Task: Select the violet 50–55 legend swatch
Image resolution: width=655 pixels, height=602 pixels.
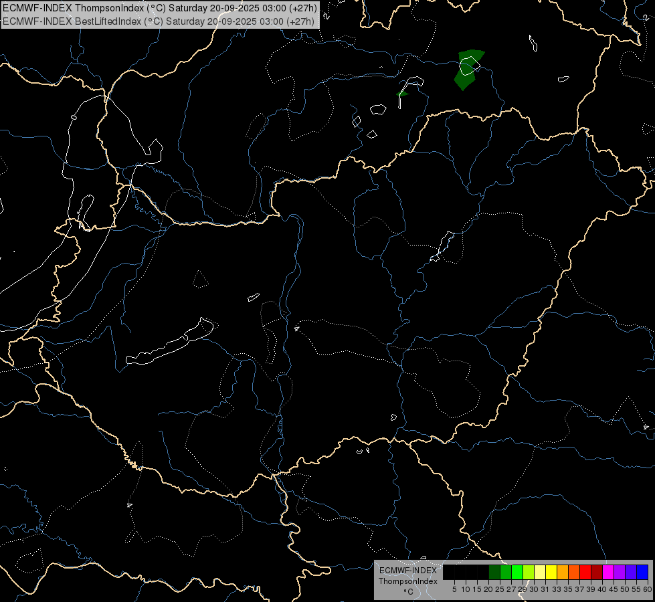Action: 631,573
